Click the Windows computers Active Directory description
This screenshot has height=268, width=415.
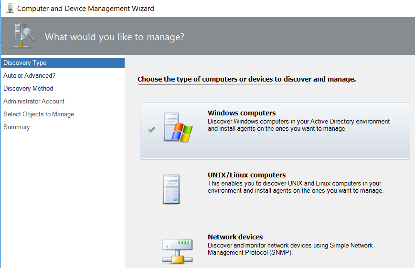298,125
